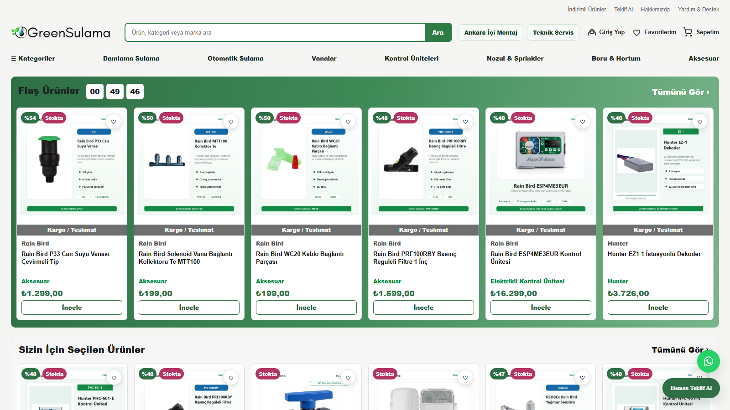Image resolution: width=730 pixels, height=410 pixels.
Task: Open the Teklif Al top link
Action: [624, 10]
